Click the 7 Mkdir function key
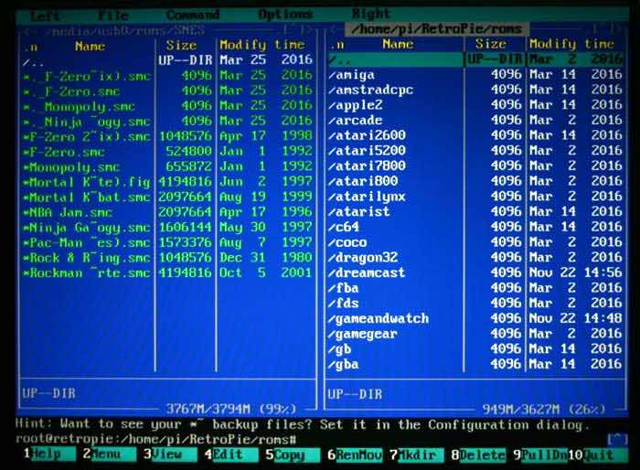The width and height of the screenshot is (640, 470). (416, 454)
